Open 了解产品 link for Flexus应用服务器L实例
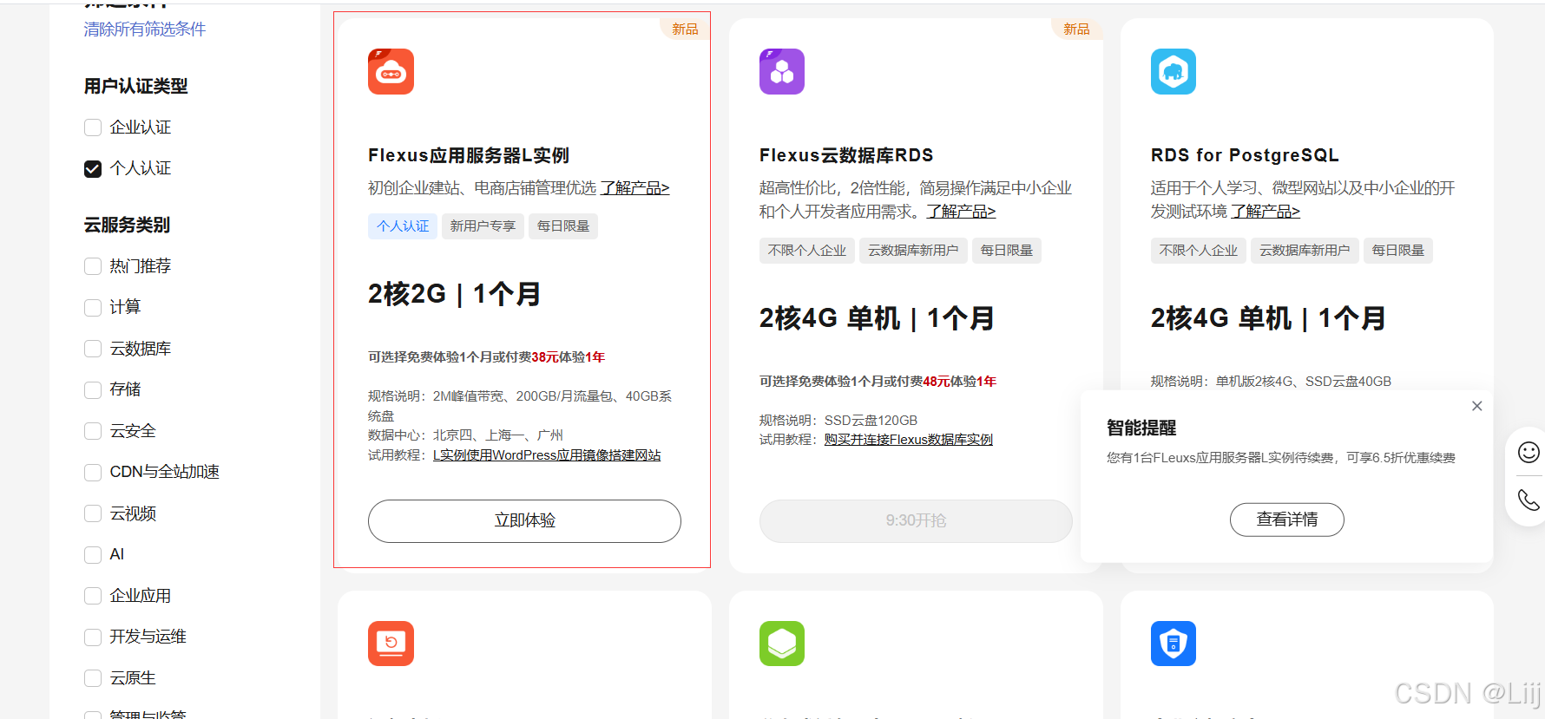Viewport: 1545px width, 719px height. point(634,188)
